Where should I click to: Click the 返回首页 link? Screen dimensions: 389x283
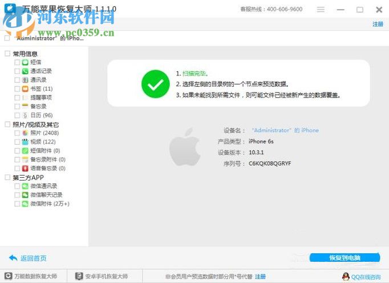click(33, 258)
